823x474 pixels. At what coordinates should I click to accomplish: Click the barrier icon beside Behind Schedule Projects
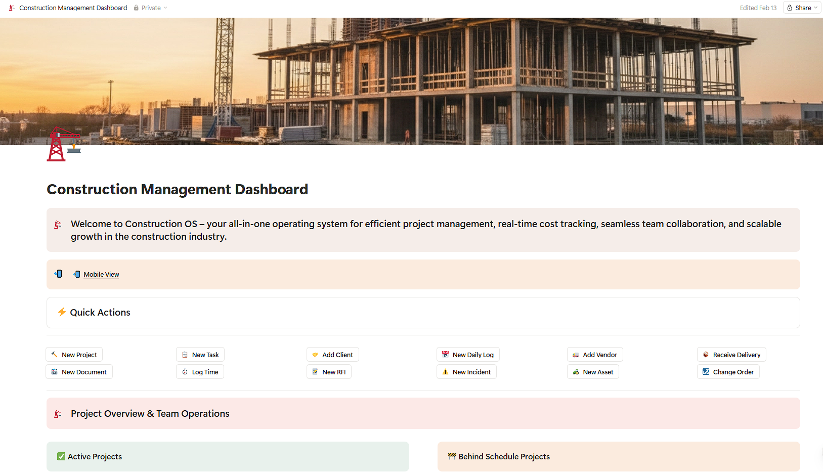pyautogui.click(x=452, y=456)
